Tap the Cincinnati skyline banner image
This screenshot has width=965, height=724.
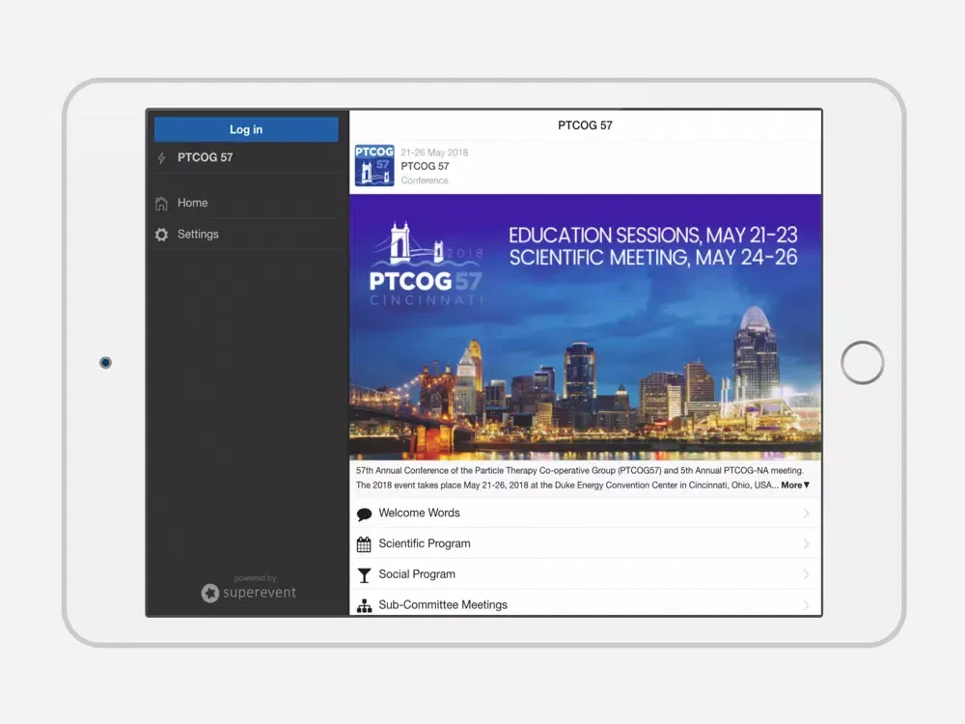586,327
